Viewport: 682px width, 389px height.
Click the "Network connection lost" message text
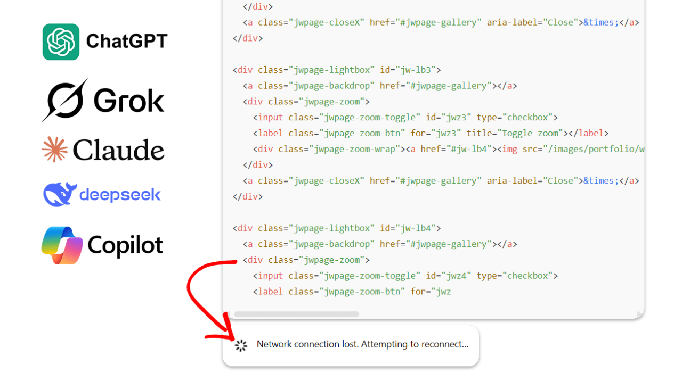coord(362,344)
